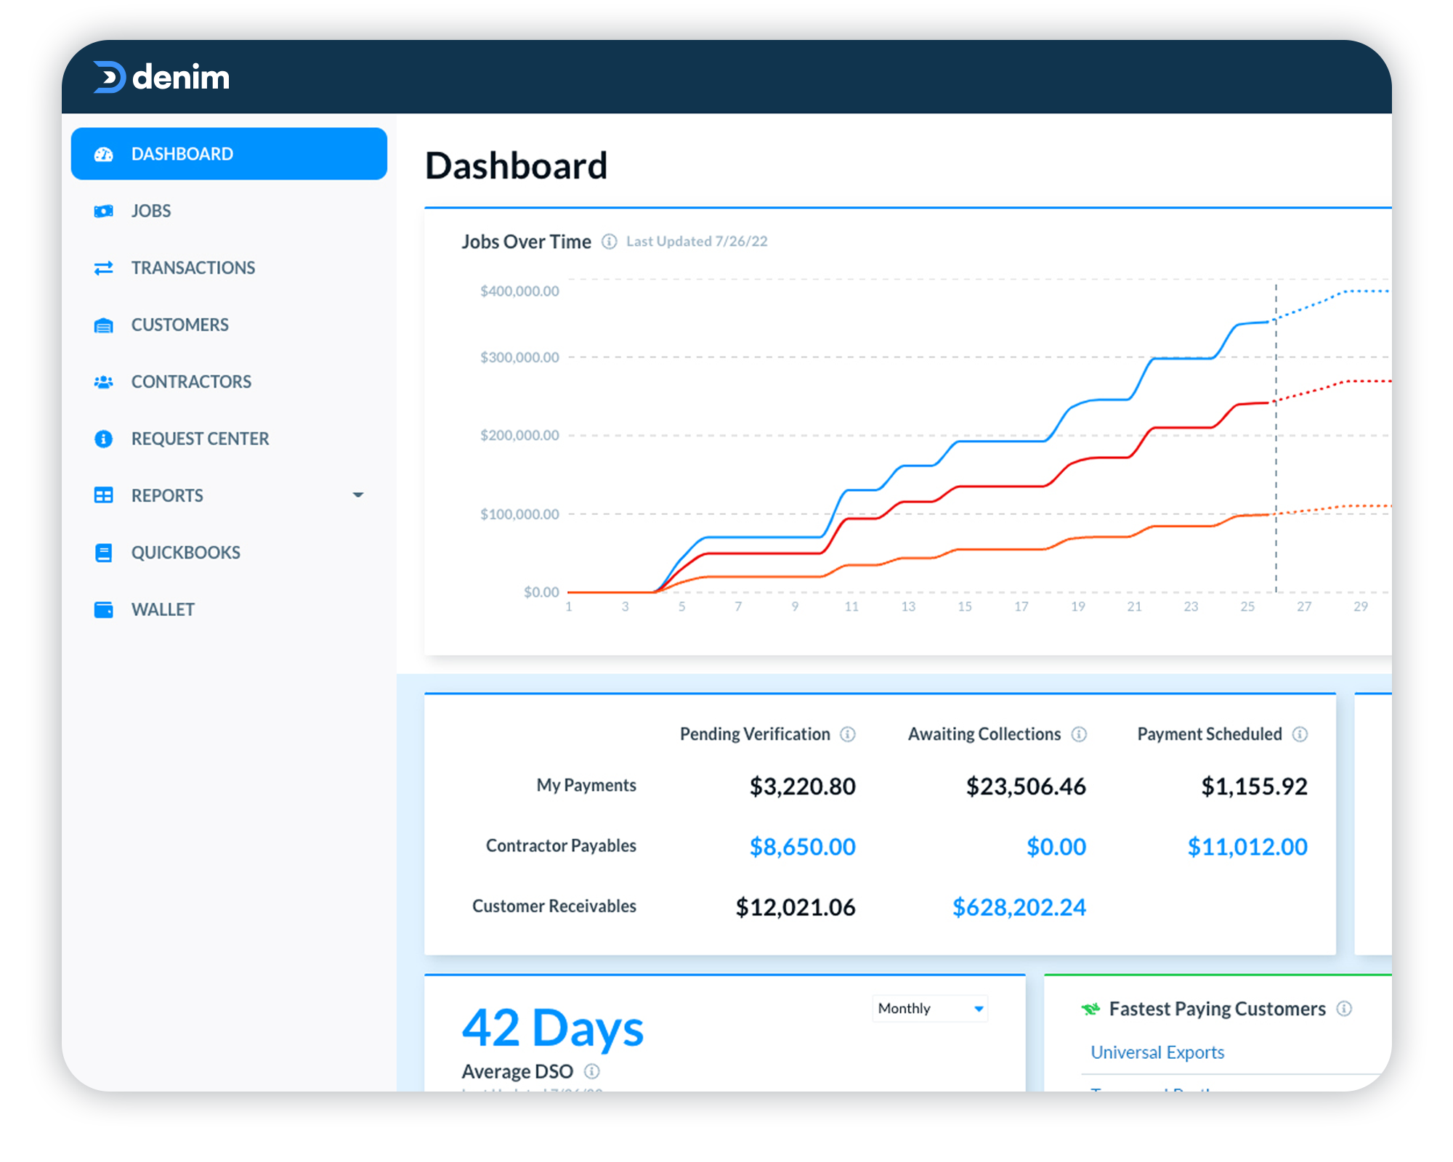Click the Jobs money icon in sidebar

coord(104,211)
